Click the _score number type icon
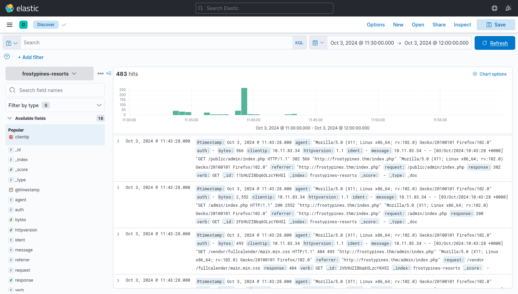Image resolution: width=518 pixels, height=294 pixels. click(11, 170)
